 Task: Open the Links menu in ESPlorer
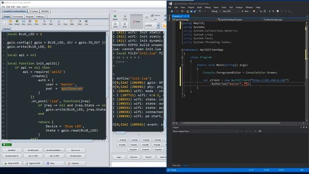click(x=25, y=7)
